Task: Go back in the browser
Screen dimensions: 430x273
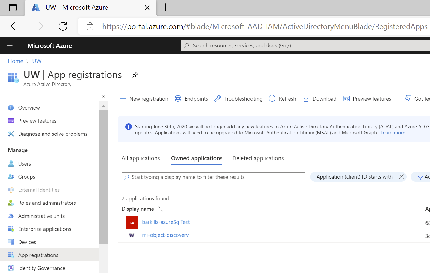Action: (15, 26)
